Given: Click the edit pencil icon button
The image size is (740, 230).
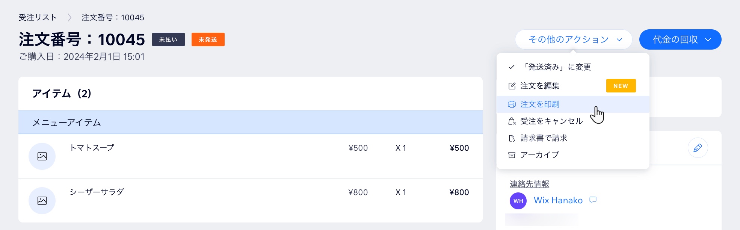Looking at the screenshot, I should click(698, 148).
